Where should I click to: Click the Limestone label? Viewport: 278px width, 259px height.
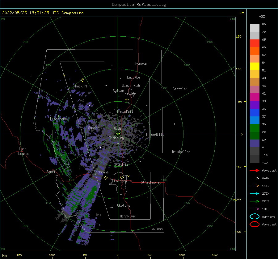click(58, 119)
